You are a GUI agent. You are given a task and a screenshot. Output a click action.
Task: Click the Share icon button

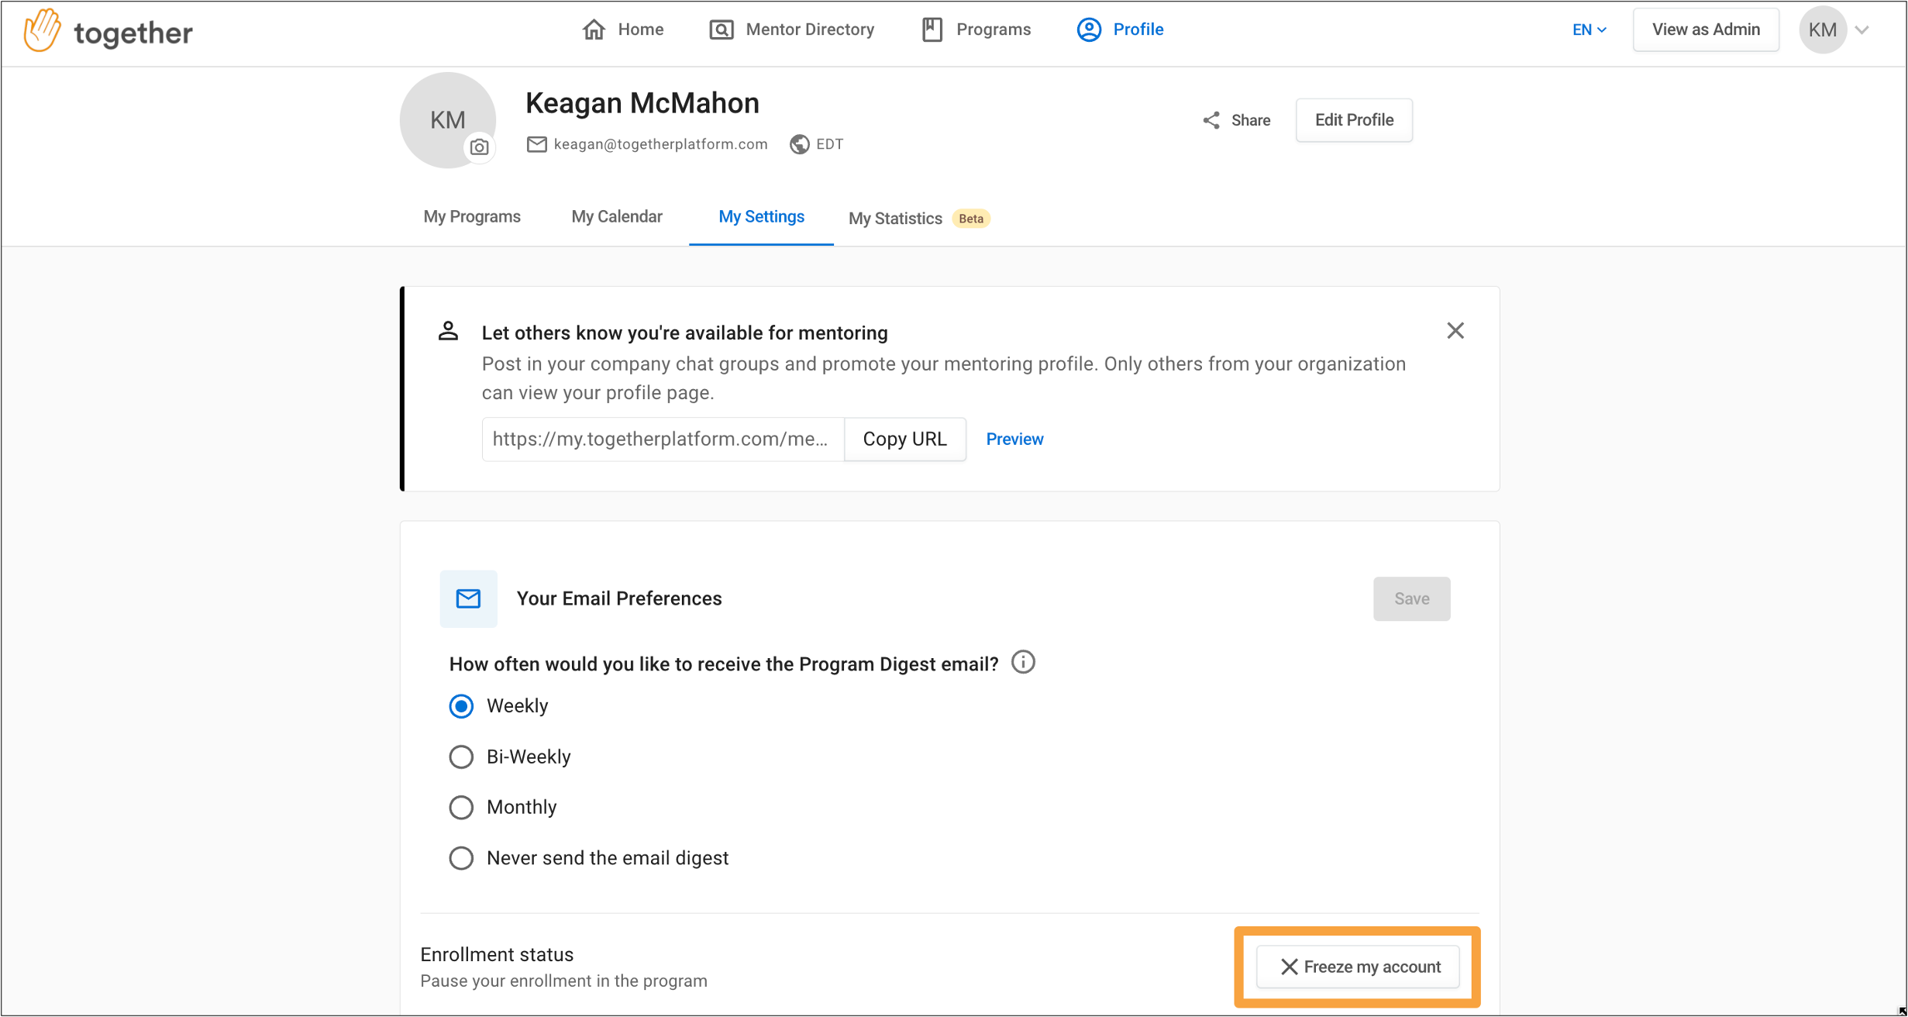(x=1236, y=120)
